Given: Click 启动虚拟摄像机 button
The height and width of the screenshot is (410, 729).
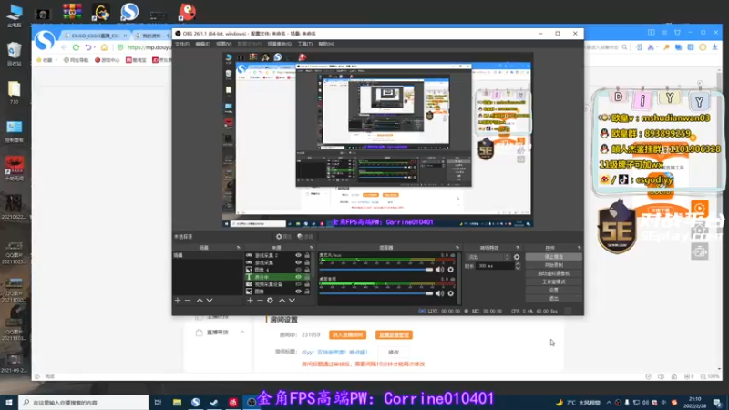Looking at the screenshot, I should tap(553, 273).
